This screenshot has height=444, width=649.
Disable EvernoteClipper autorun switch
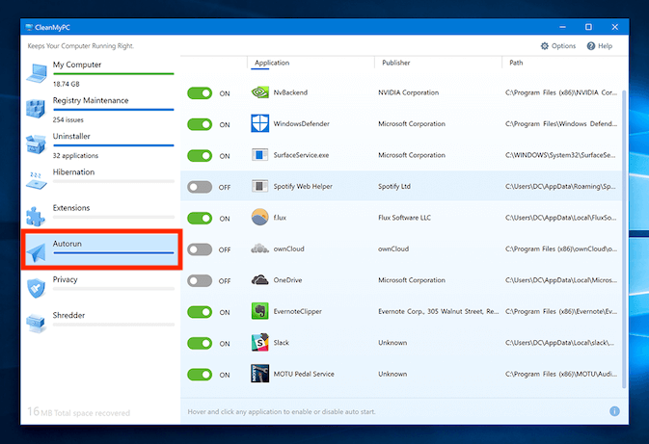click(x=200, y=312)
